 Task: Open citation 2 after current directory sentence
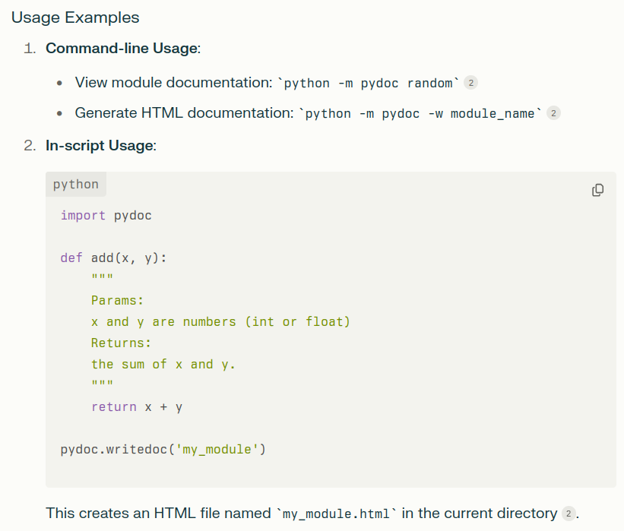click(569, 514)
